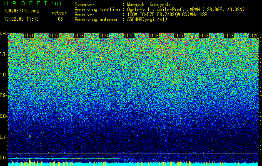Click the 1112 time marker
The height and width of the screenshot is (166, 262).
click(x=54, y=36)
